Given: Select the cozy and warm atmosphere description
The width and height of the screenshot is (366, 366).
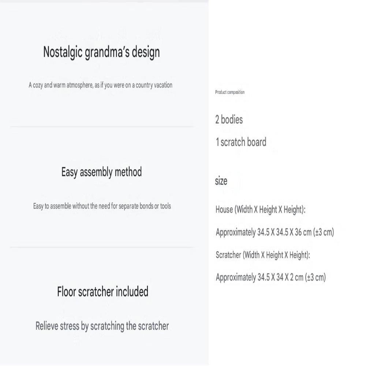Looking at the screenshot, I should [x=100, y=85].
